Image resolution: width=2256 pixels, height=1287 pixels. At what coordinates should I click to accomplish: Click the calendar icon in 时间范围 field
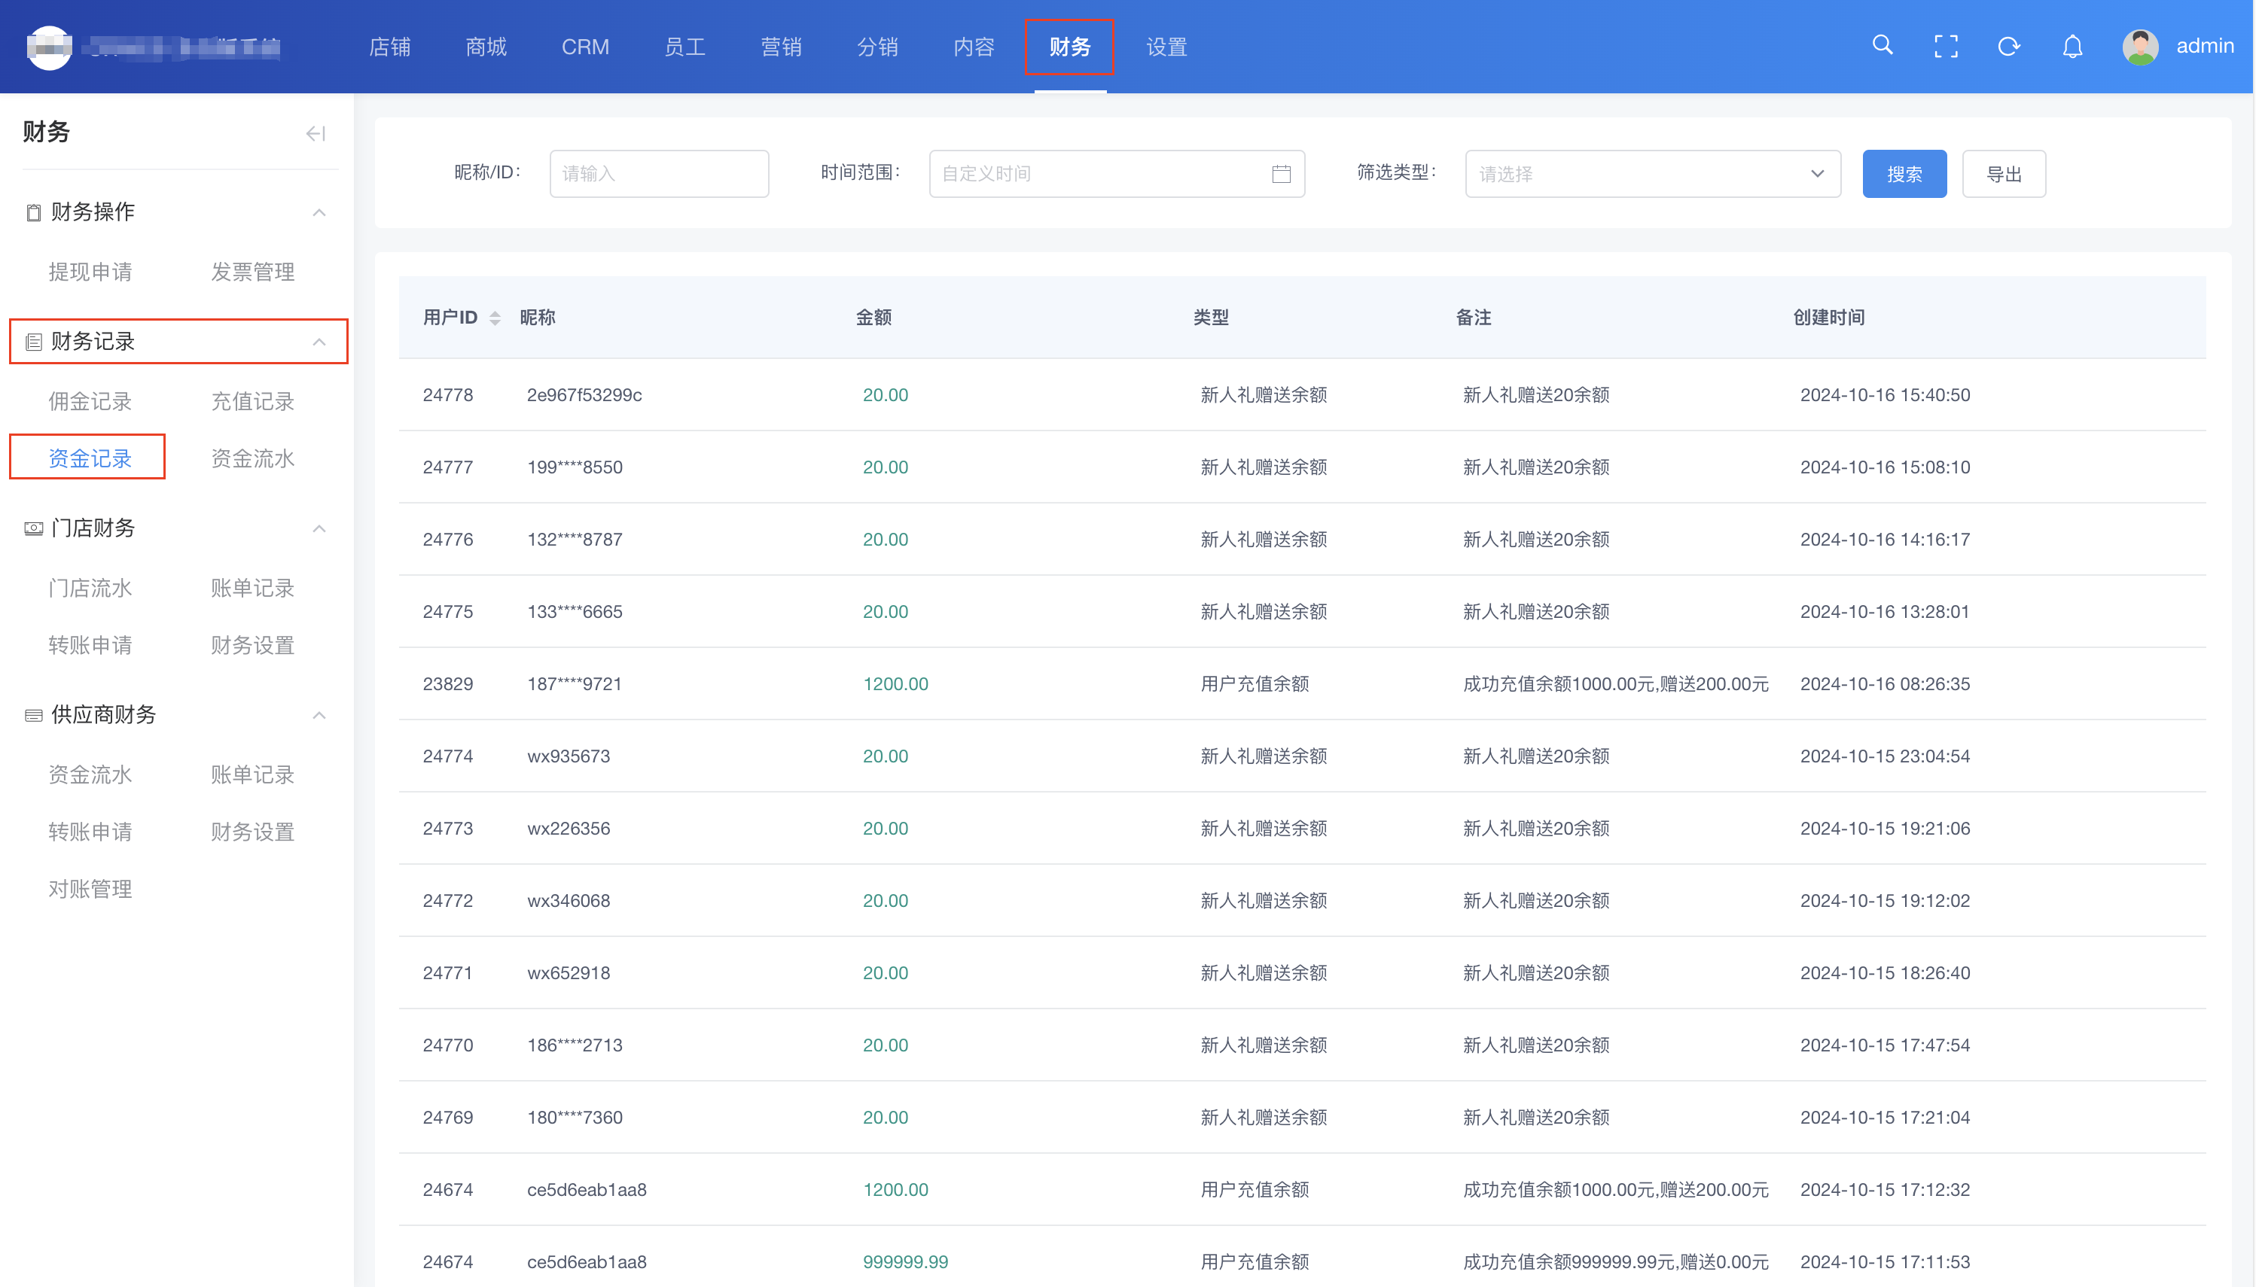coord(1281,173)
